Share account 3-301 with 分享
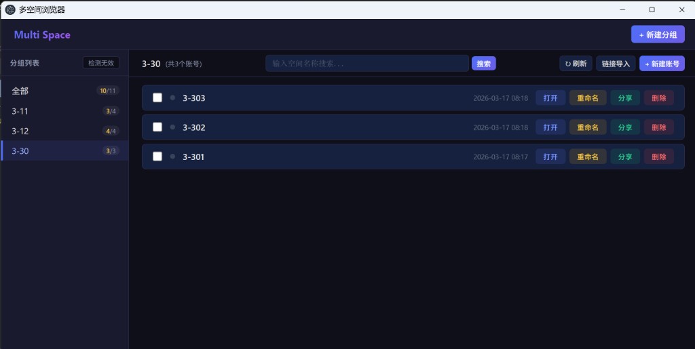The height and width of the screenshot is (349, 695). tap(625, 157)
